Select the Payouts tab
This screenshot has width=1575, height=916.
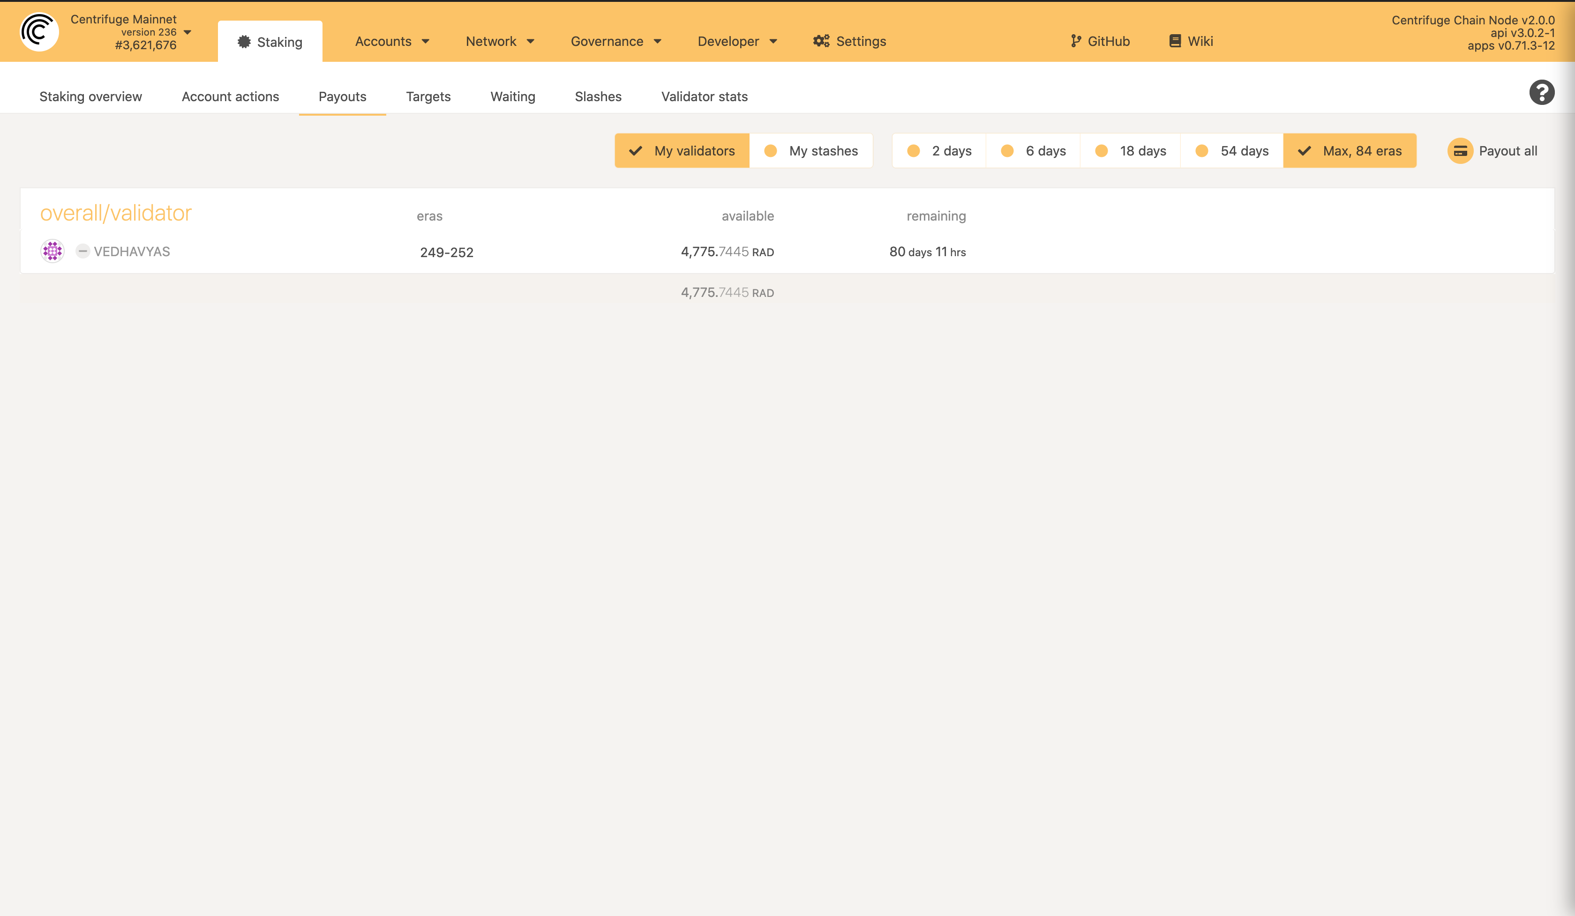point(343,96)
